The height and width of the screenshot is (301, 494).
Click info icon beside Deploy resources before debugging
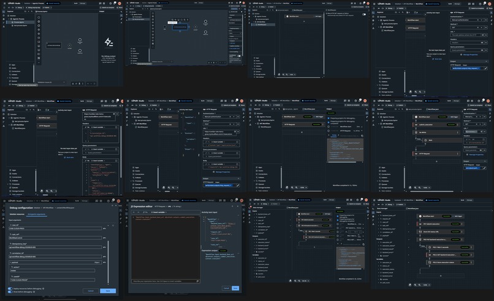(43, 288)
